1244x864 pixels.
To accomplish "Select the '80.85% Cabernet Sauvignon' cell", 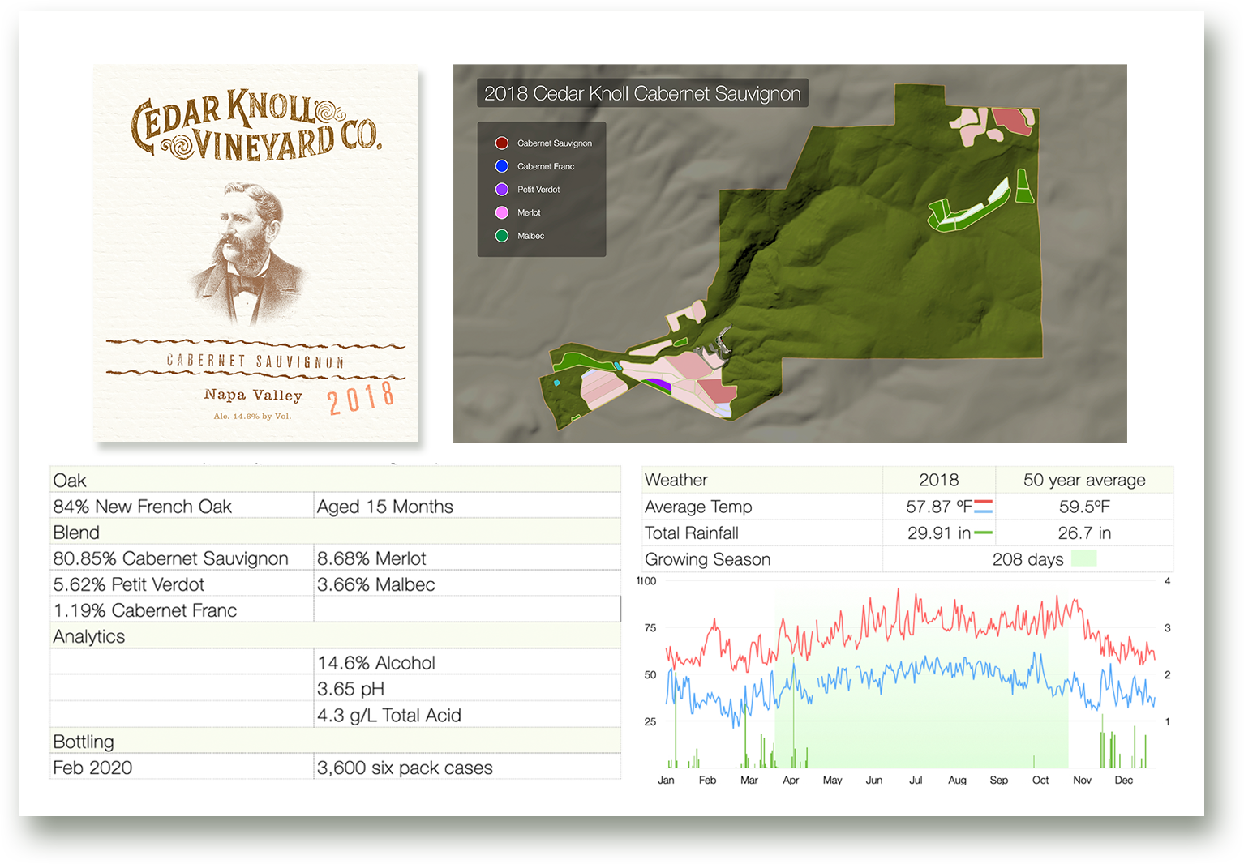I will pyautogui.click(x=182, y=558).
